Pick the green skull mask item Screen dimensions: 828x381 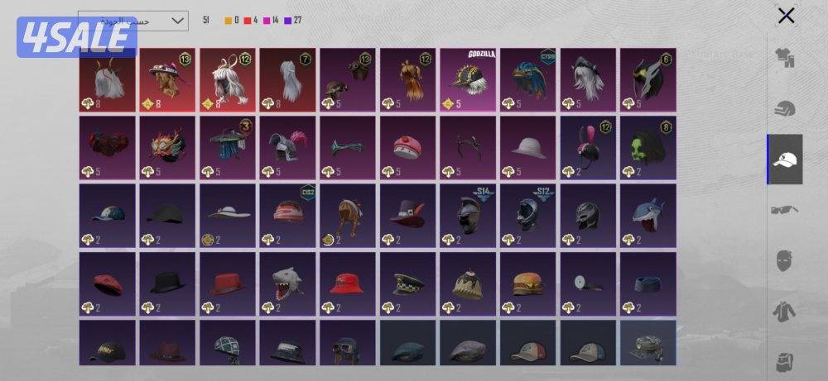pos(648,148)
